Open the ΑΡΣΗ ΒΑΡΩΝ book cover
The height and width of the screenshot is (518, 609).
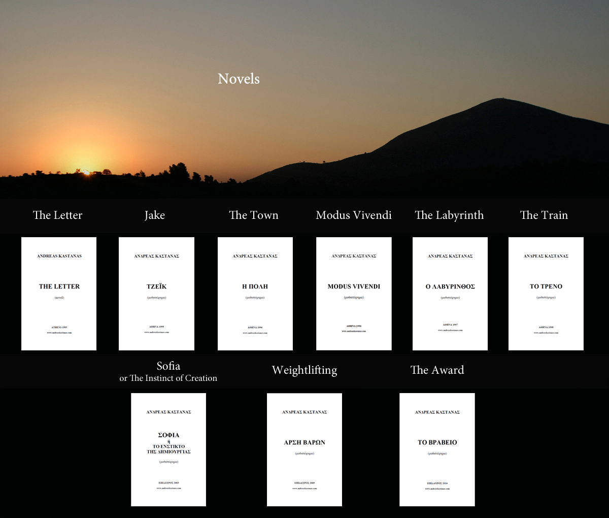(x=304, y=449)
